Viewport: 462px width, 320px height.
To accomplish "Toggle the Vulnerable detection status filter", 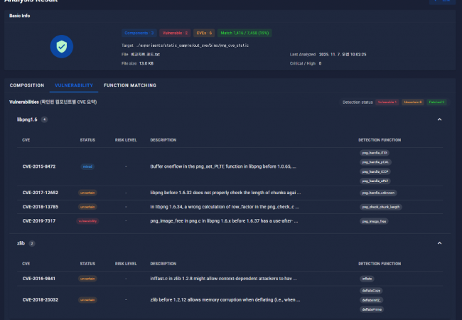I will (x=387, y=102).
